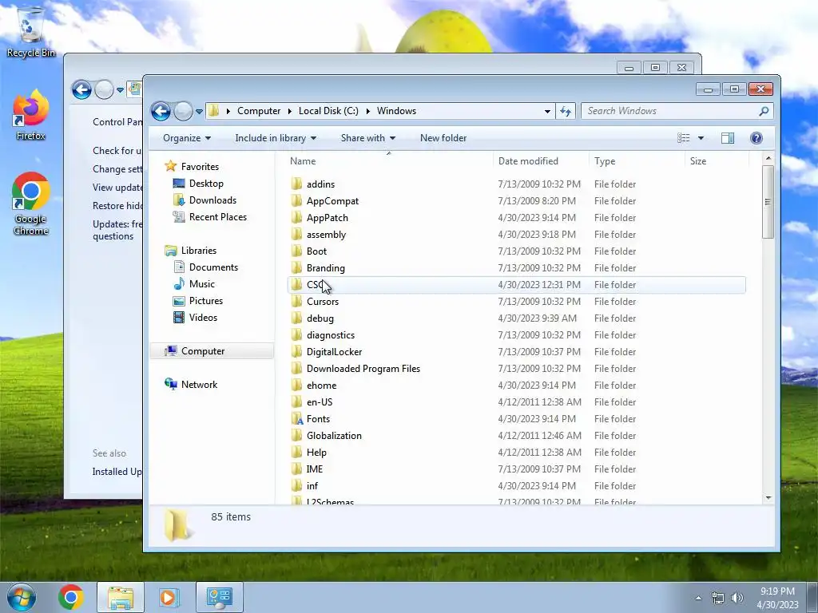
Task: Open Pictures library
Action: click(205, 301)
